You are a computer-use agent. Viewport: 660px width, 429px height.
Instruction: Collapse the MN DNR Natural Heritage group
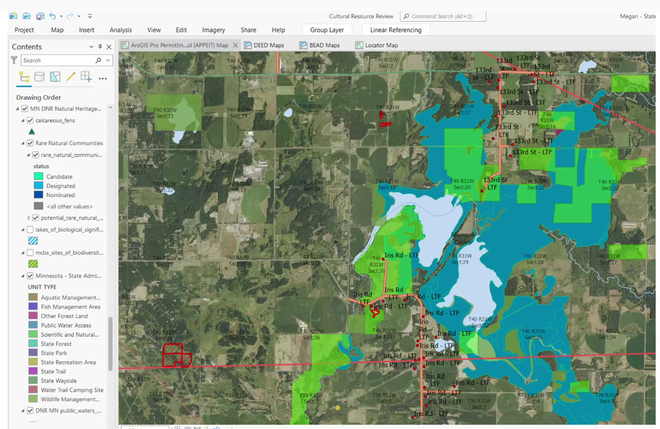(17, 109)
